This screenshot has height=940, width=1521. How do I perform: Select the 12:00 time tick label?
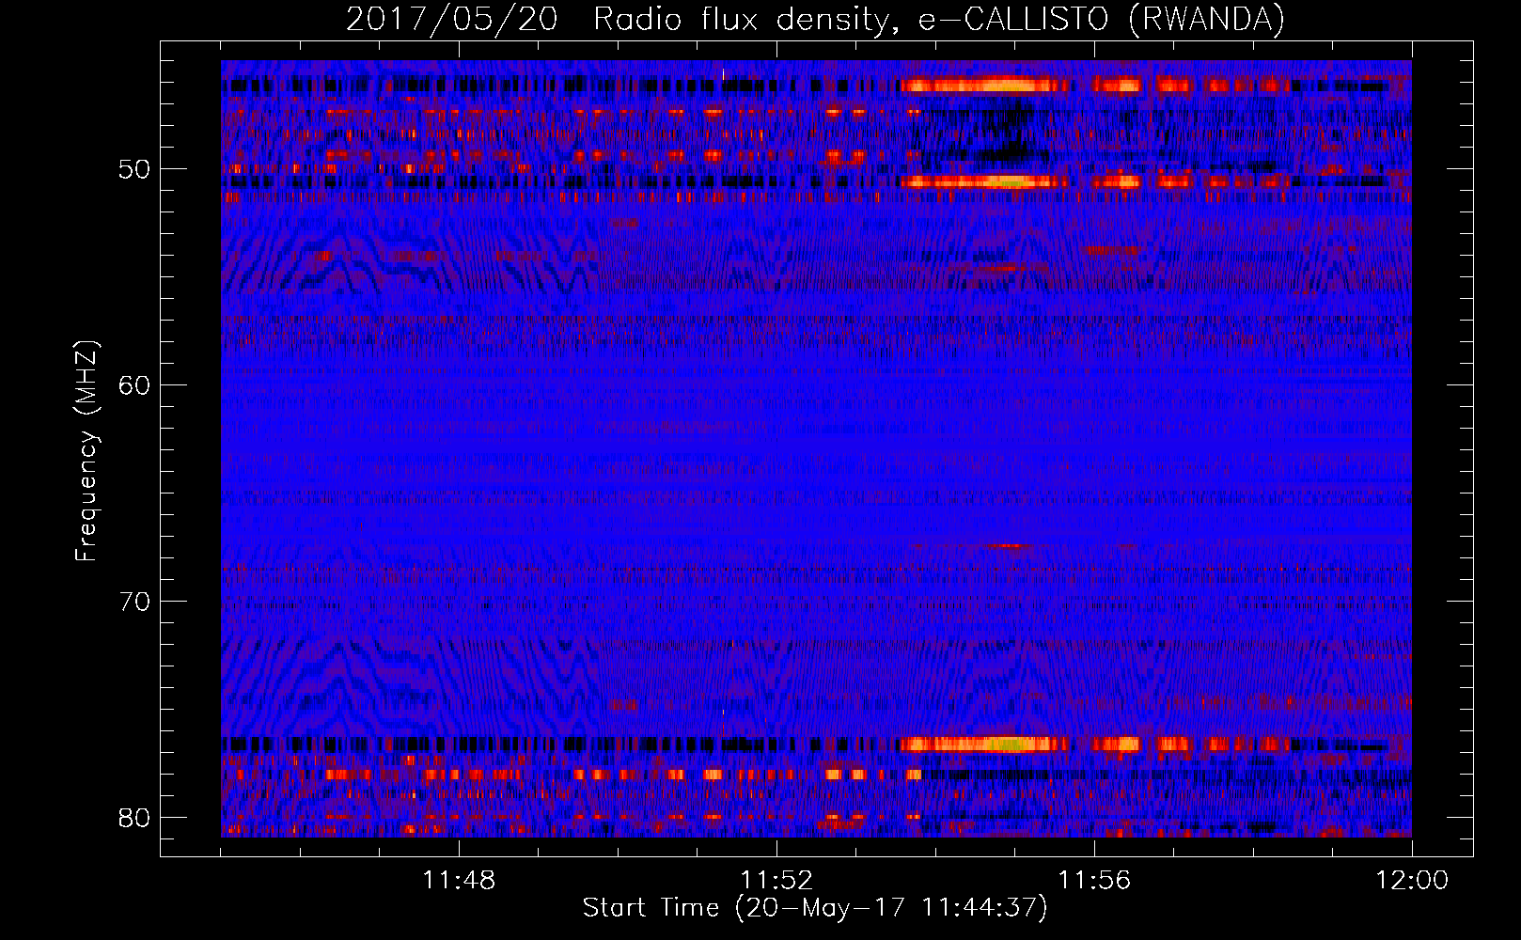click(x=1412, y=881)
